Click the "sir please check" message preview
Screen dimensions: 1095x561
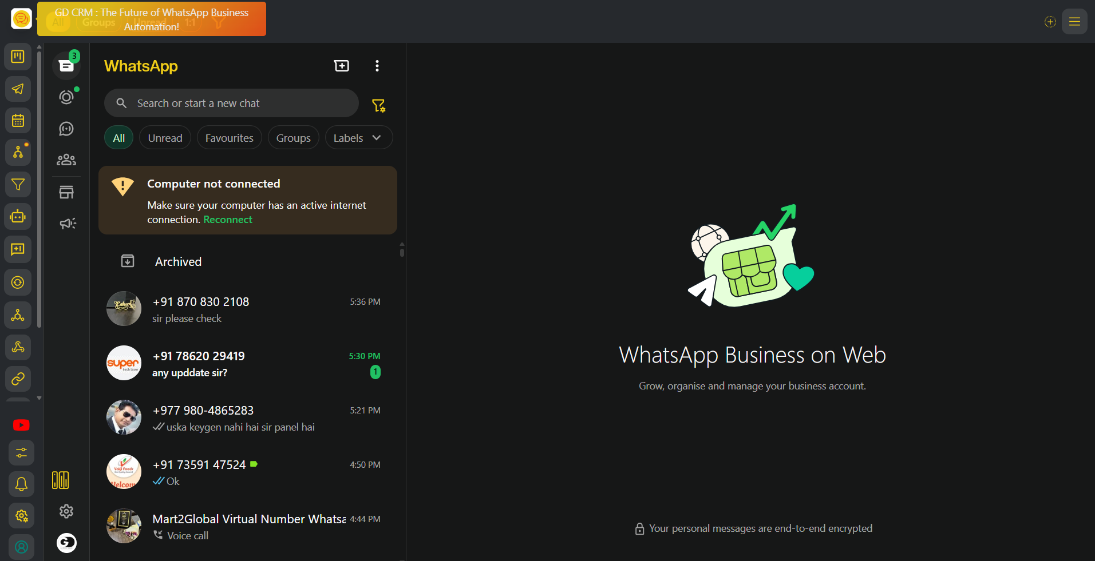187,319
